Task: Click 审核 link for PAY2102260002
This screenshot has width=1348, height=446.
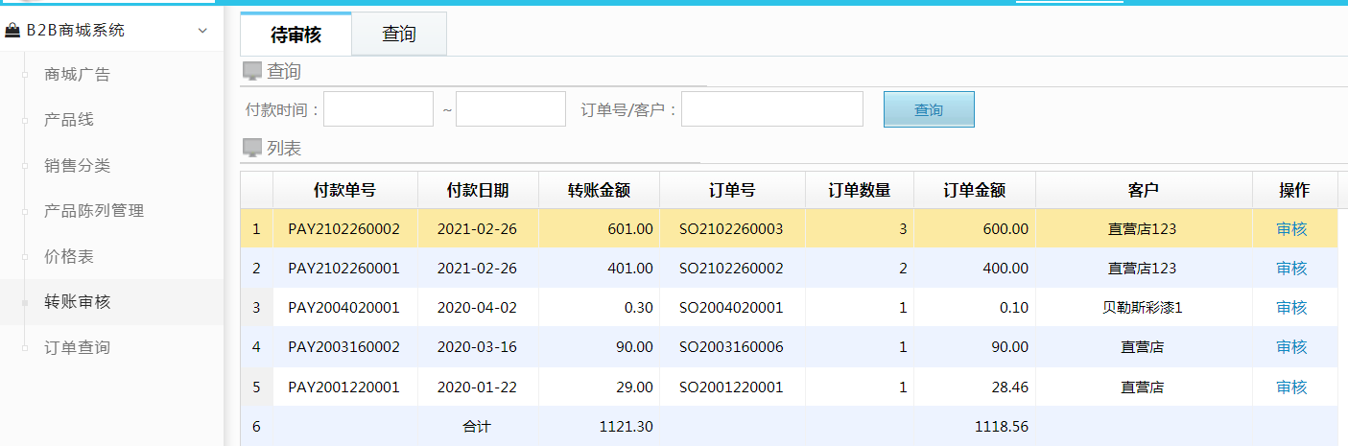Action: coord(1291,229)
